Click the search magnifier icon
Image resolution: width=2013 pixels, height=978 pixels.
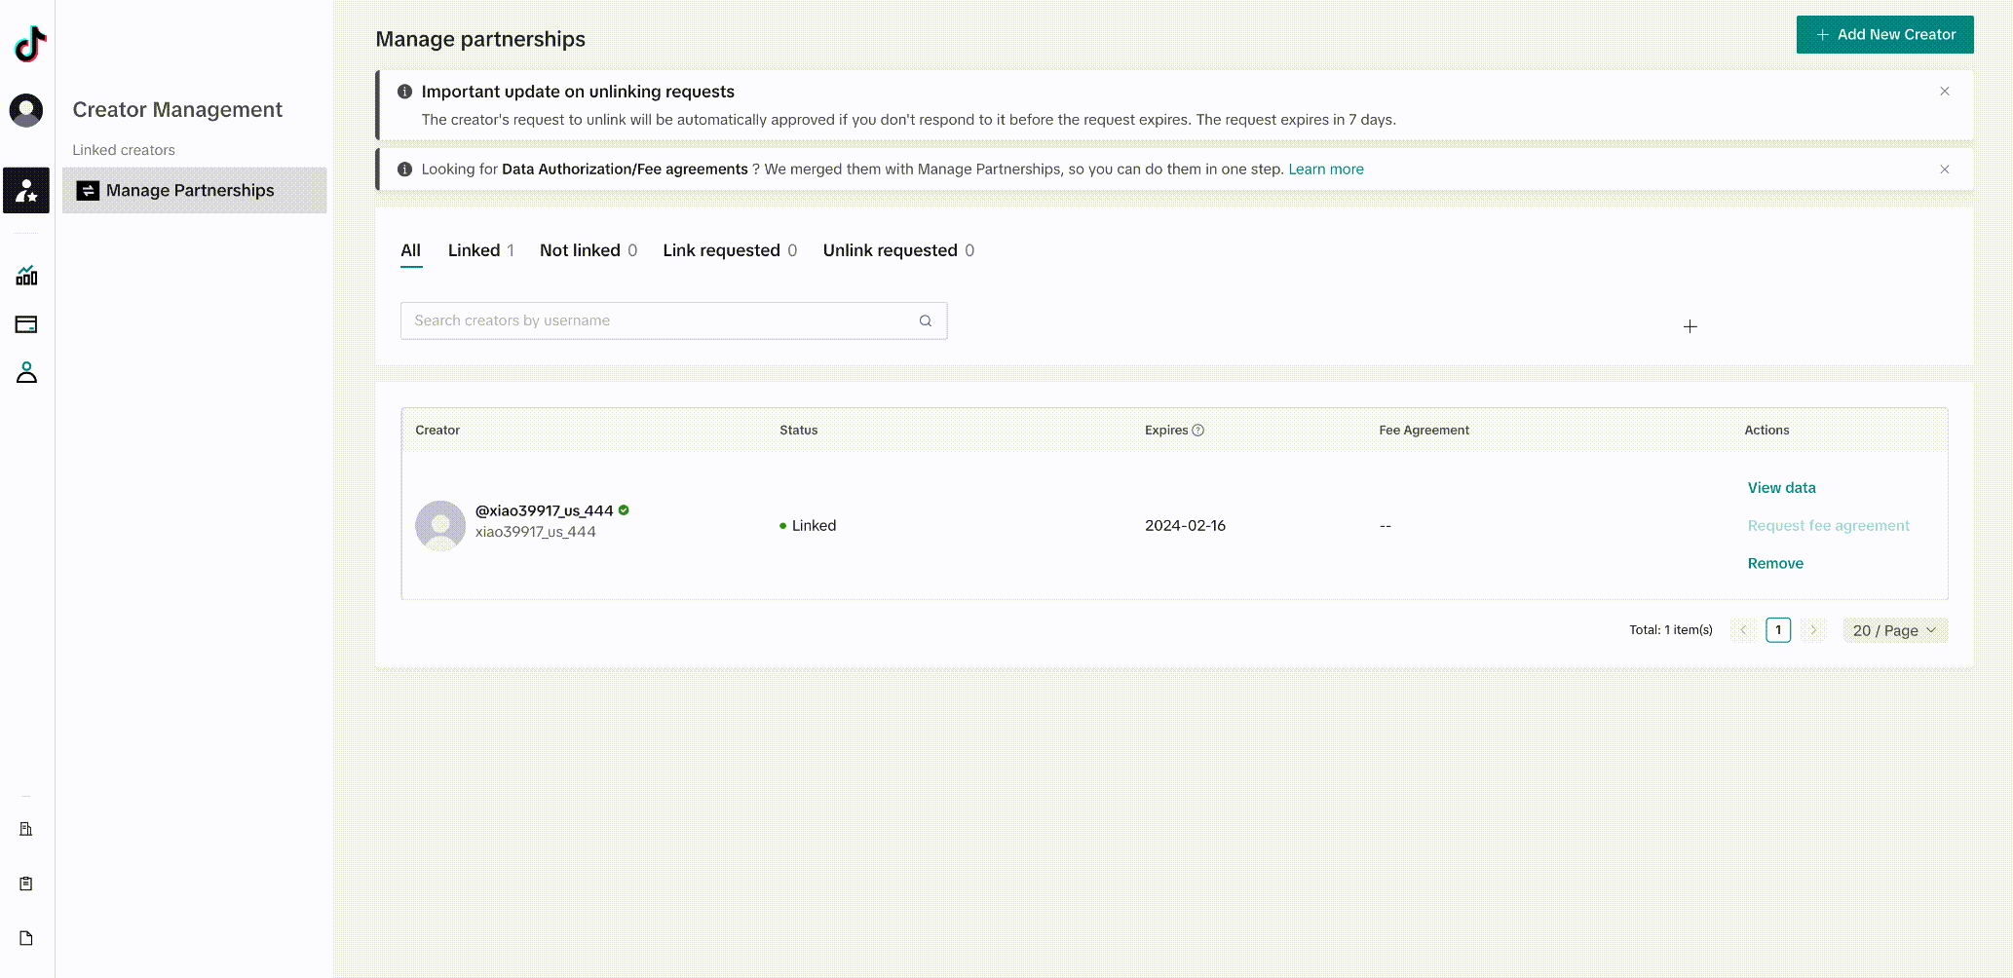point(925,320)
